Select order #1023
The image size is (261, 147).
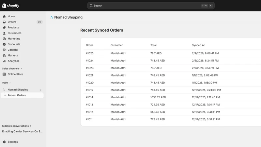[89, 68]
